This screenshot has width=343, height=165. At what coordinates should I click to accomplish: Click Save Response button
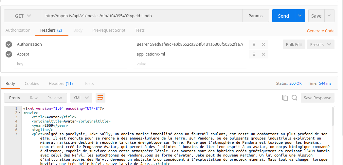tap(317, 98)
